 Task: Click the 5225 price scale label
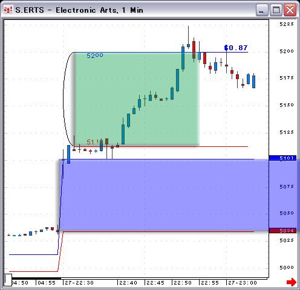(x=287, y=24)
